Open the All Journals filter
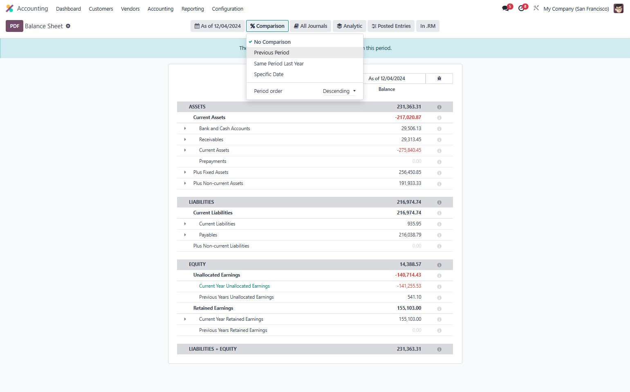This screenshot has width=630, height=392. coord(311,26)
